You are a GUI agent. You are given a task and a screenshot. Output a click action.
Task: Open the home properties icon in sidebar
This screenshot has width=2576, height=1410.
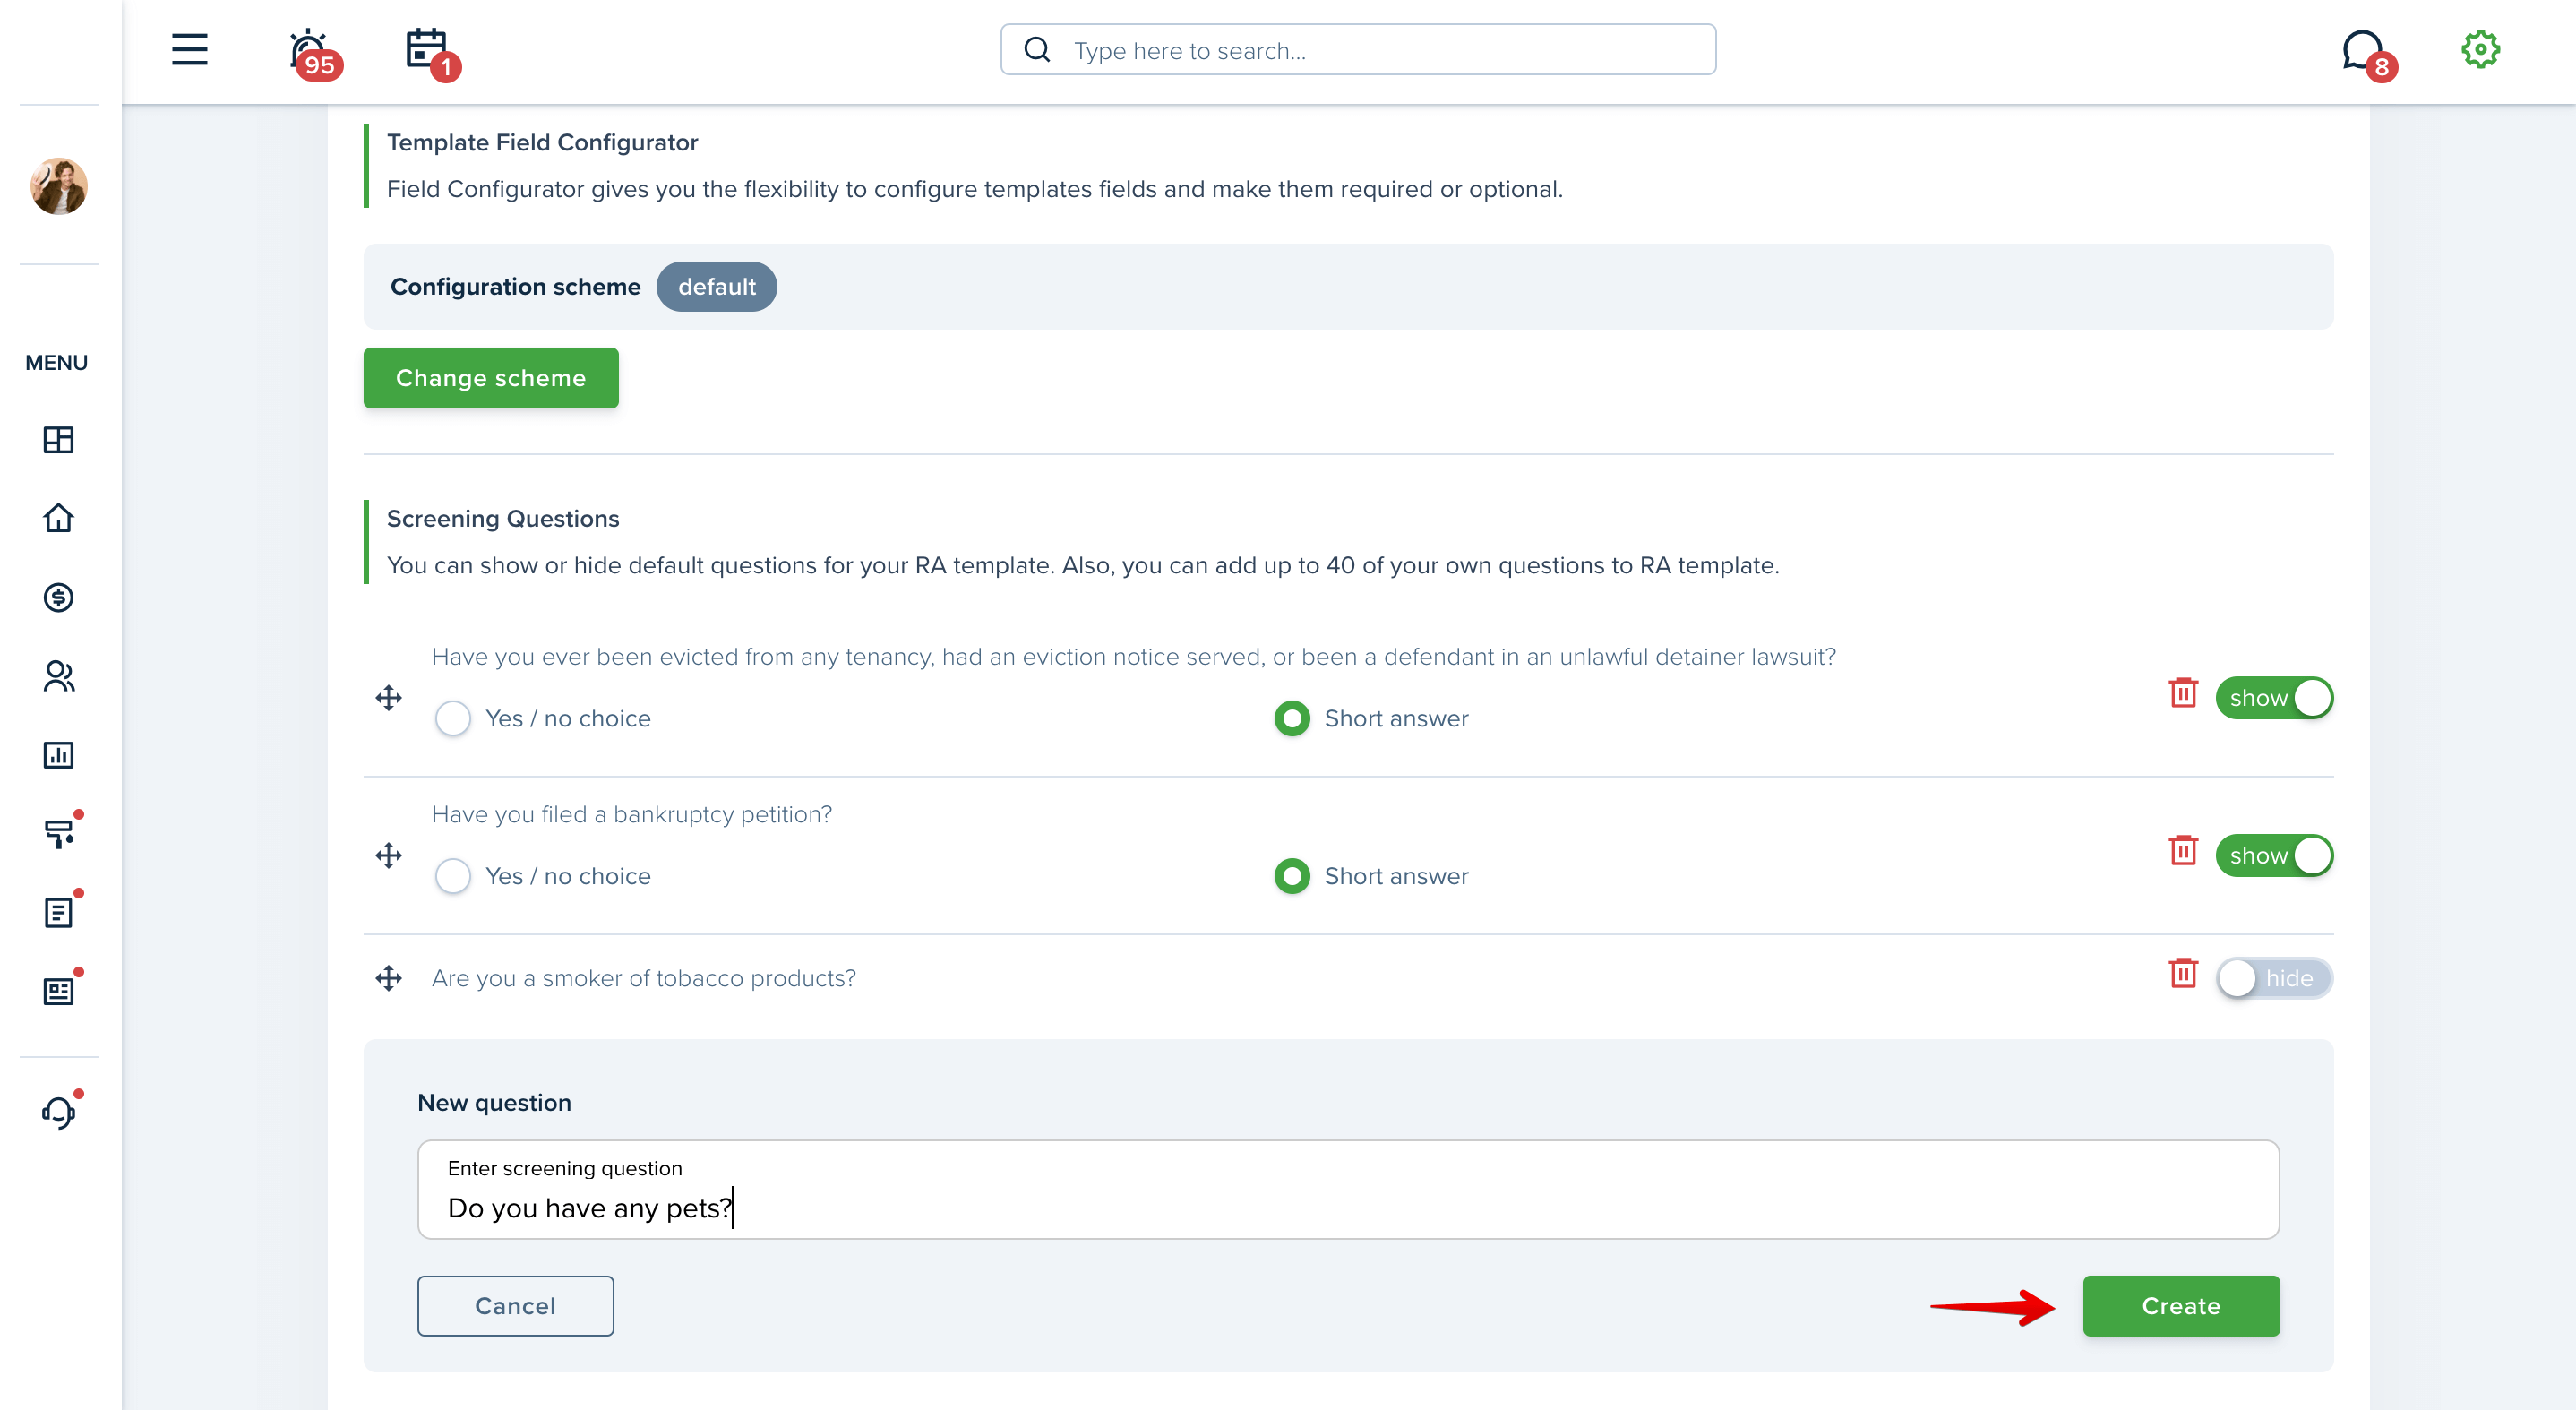58,518
